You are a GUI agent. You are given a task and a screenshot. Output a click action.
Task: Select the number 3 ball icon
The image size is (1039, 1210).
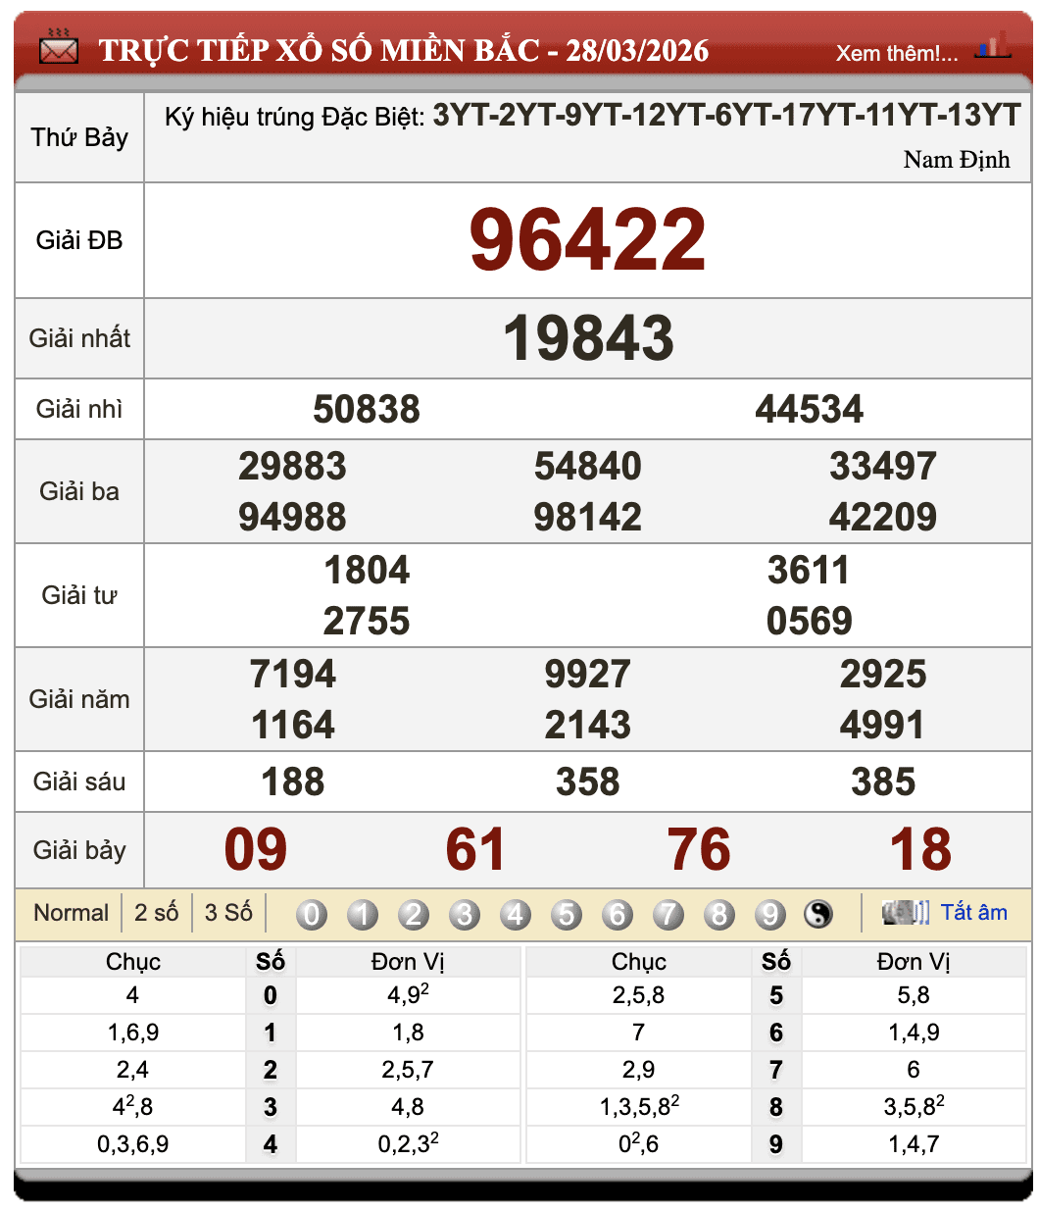[464, 913]
